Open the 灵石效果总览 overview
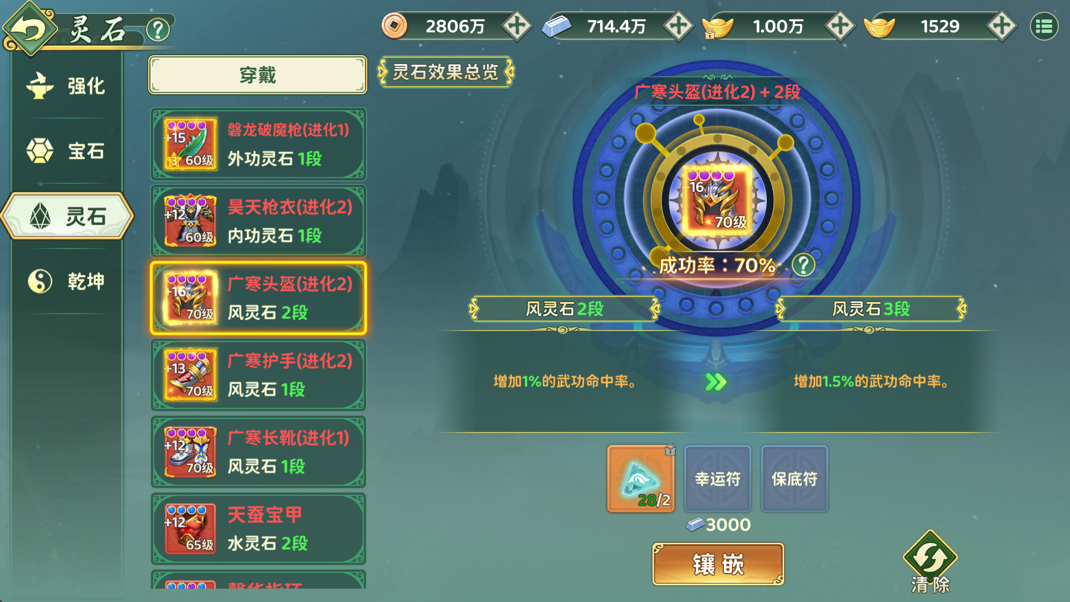The height and width of the screenshot is (602, 1070). click(x=446, y=72)
